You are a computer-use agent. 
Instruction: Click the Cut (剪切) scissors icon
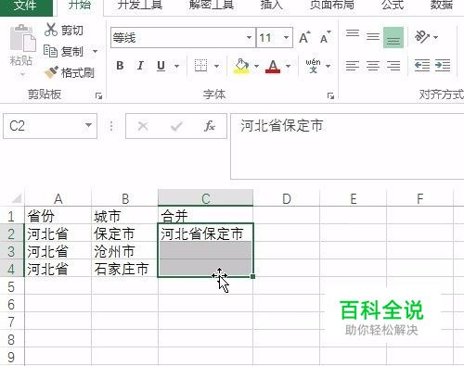point(51,30)
